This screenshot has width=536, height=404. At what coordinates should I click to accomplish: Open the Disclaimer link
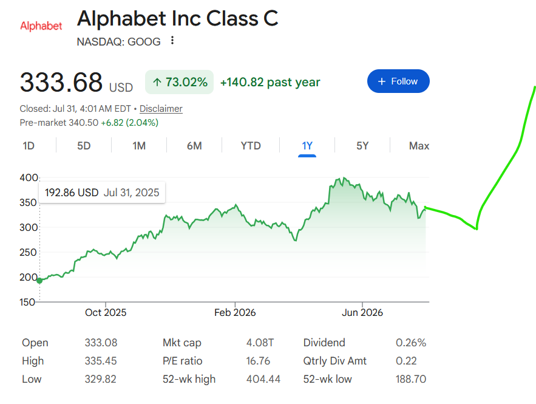[x=161, y=108]
